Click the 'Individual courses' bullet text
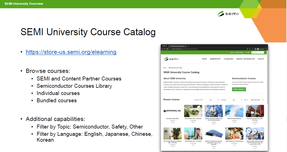The image size is (287, 152). point(58,93)
